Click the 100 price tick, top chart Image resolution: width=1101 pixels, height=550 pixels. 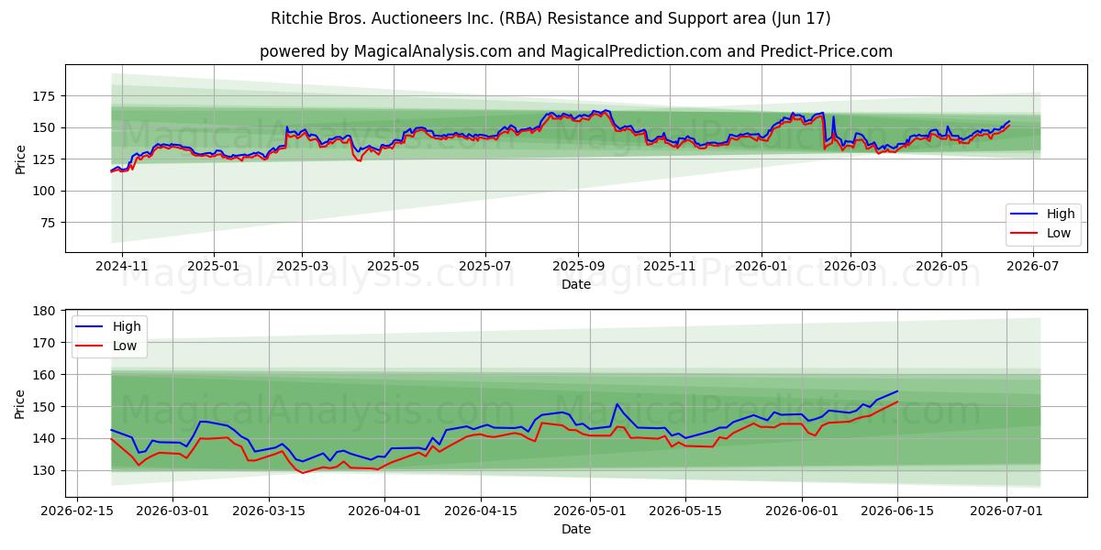[46, 191]
